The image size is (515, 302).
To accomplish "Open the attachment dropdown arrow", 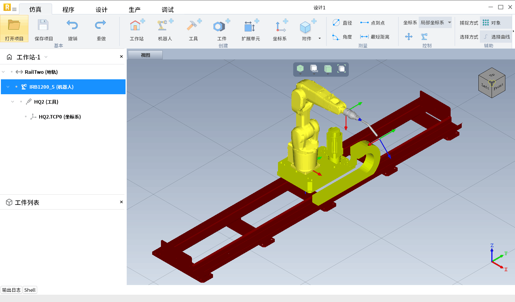I will point(320,38).
